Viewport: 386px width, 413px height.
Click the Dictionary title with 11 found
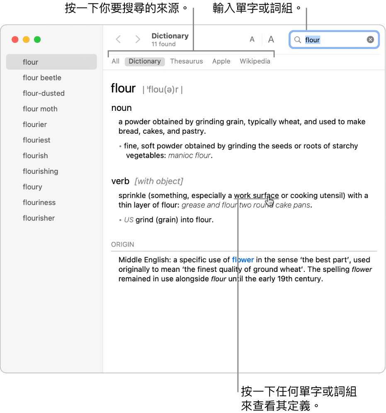pos(170,39)
